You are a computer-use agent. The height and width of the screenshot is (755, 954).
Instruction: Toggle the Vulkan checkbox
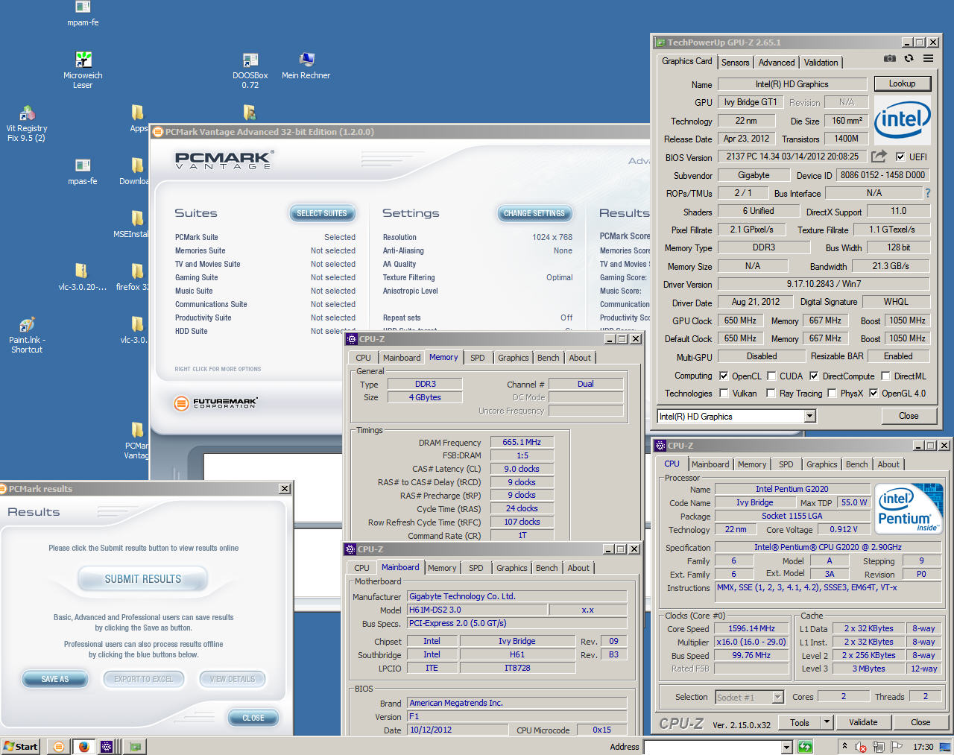click(724, 393)
